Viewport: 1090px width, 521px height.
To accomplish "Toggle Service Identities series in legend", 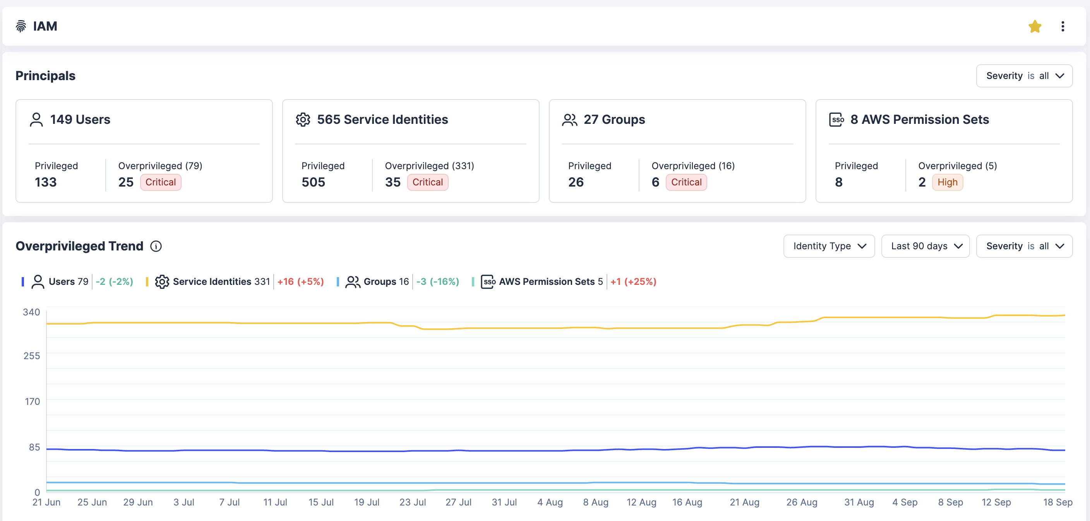I will coord(212,281).
